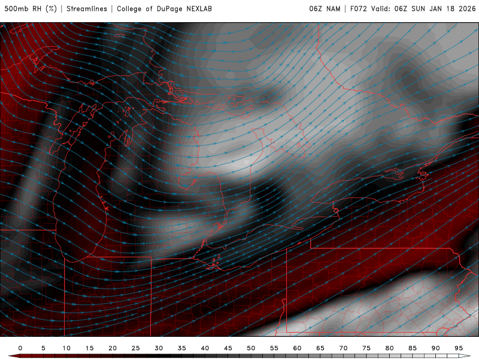Click the 'Streamlines' label in header
The height and width of the screenshot is (359, 479).
click(87, 8)
